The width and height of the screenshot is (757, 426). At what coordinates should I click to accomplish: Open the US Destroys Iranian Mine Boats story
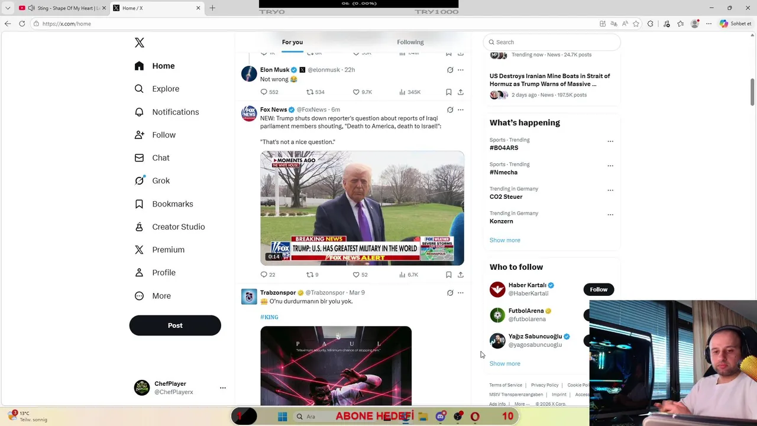pyautogui.click(x=549, y=80)
